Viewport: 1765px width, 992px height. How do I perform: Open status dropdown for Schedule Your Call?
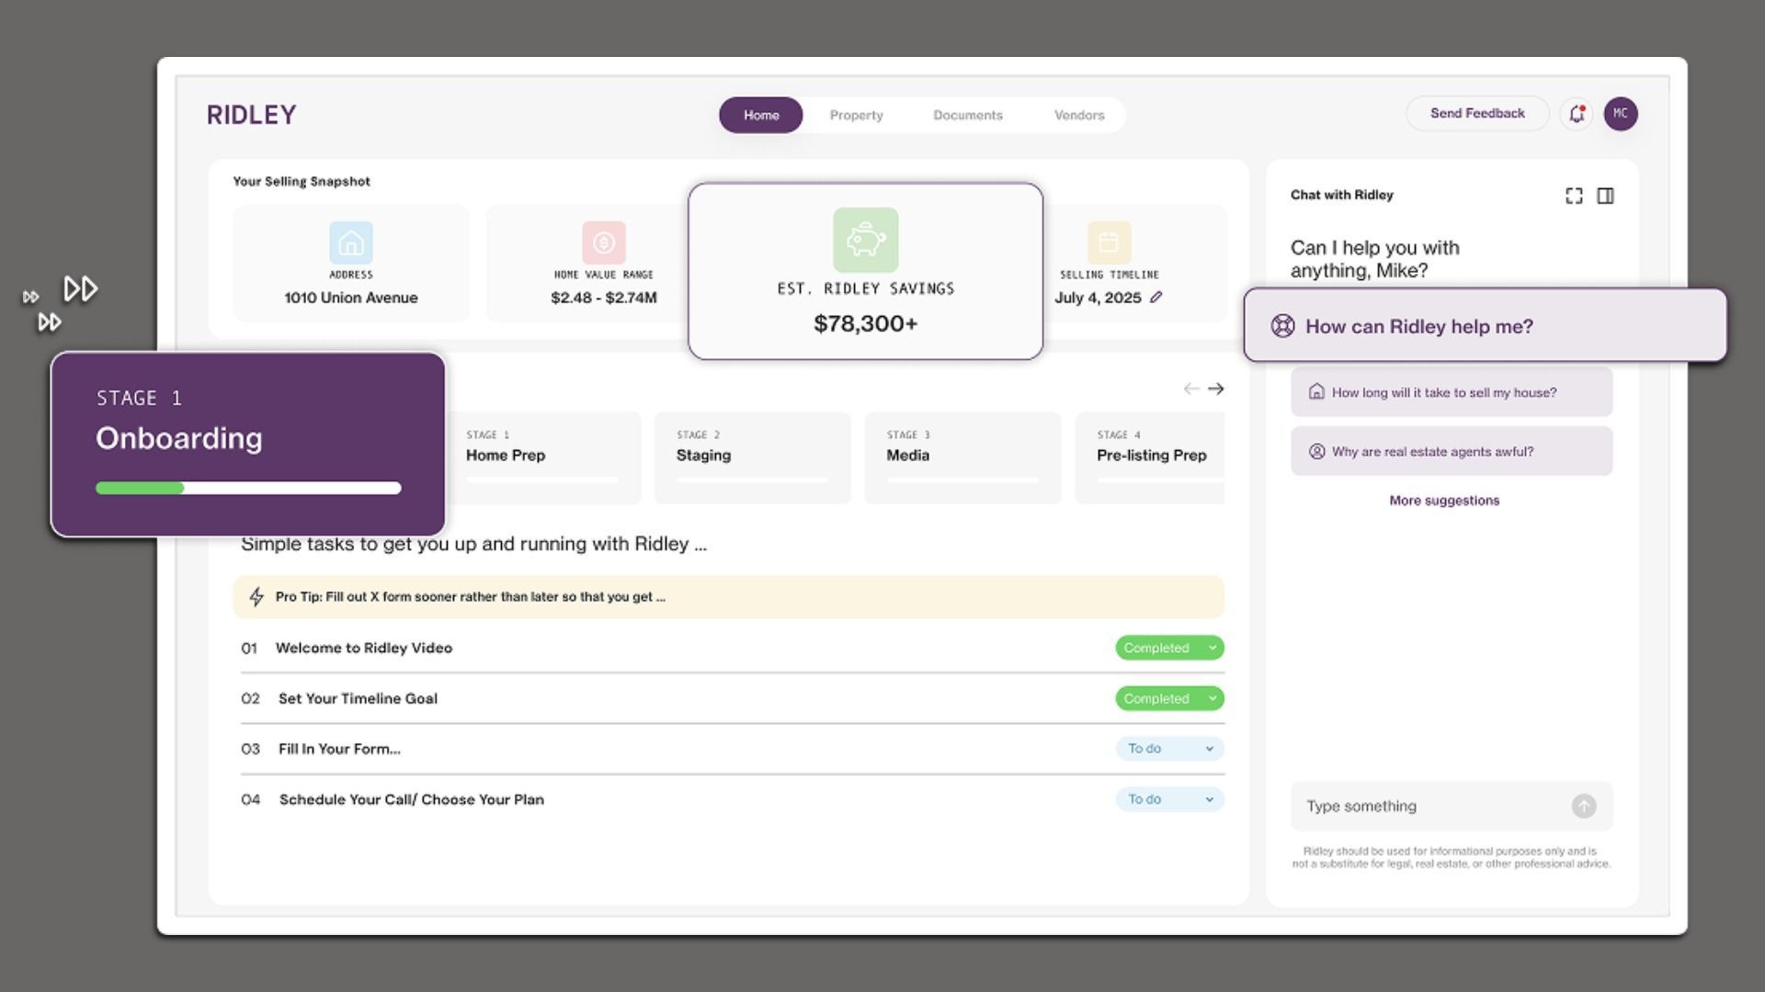coord(1168,799)
